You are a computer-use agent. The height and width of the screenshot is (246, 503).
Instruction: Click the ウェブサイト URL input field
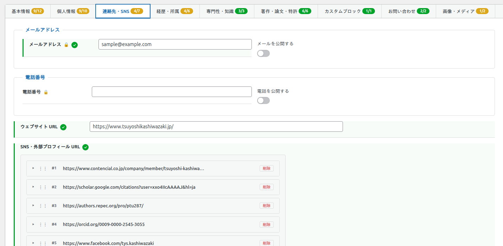click(x=216, y=127)
